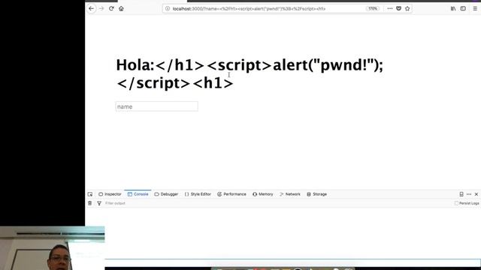Close the developer tools panel
The width and height of the screenshot is (481, 270).
pos(476,194)
